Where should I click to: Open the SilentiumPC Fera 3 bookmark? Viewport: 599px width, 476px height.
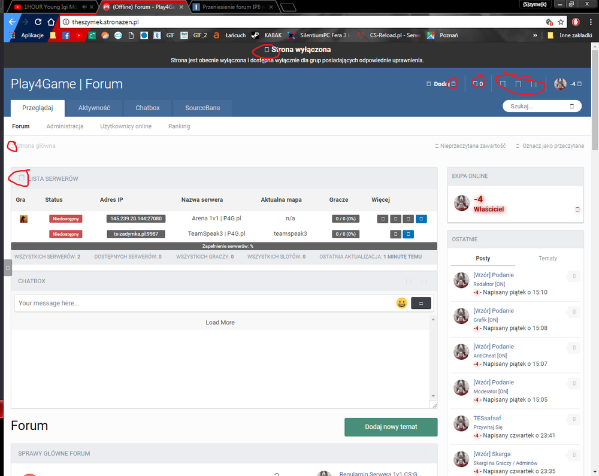coord(319,35)
